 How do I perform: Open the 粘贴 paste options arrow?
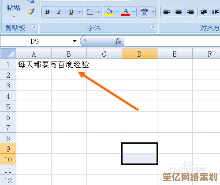pos(14,16)
